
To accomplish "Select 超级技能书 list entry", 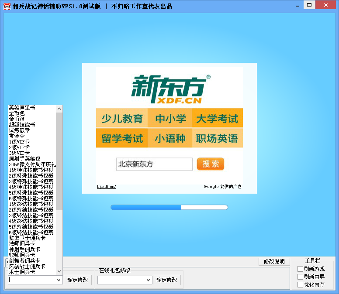I will (x=32, y=125).
